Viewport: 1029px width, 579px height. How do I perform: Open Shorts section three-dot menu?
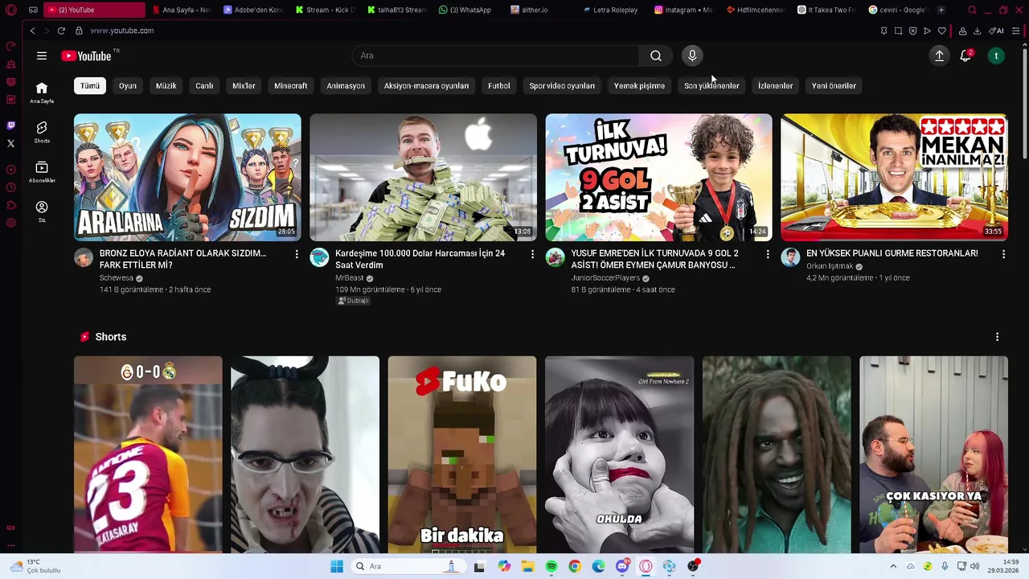point(997,337)
